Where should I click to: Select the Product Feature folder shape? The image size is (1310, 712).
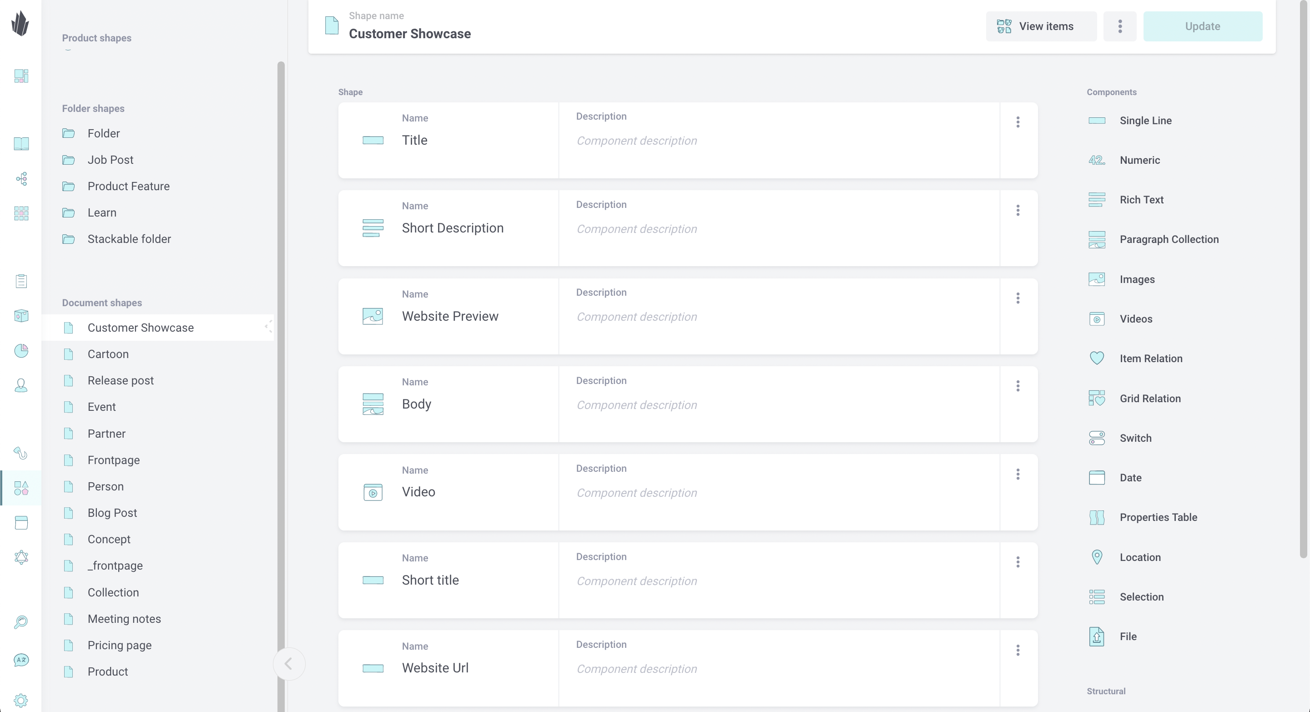(x=158, y=186)
